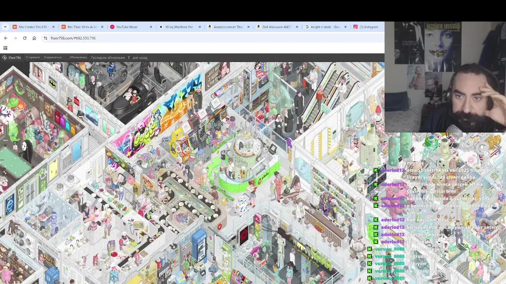
Task: Open site information icon in address bar
Action: click(45, 38)
